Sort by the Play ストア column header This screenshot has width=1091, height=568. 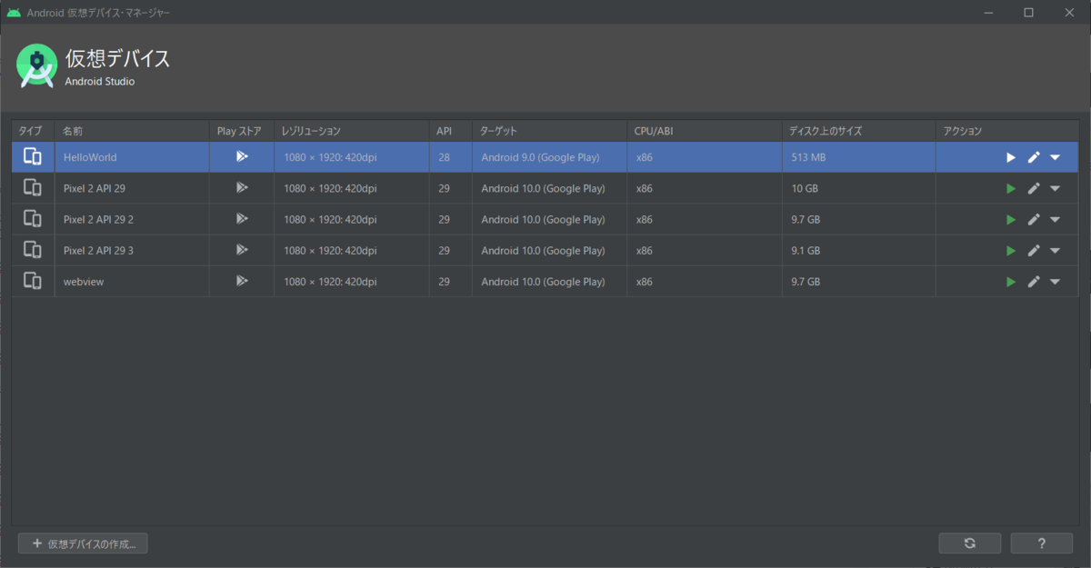pos(242,131)
